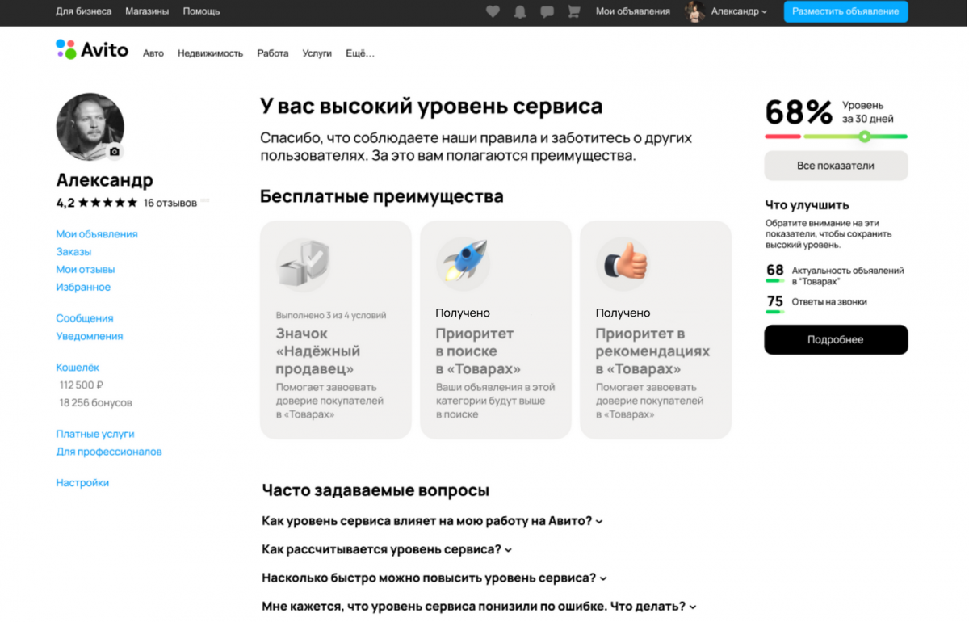Click the favorites heart icon in header
The image size is (969, 622).
click(493, 11)
